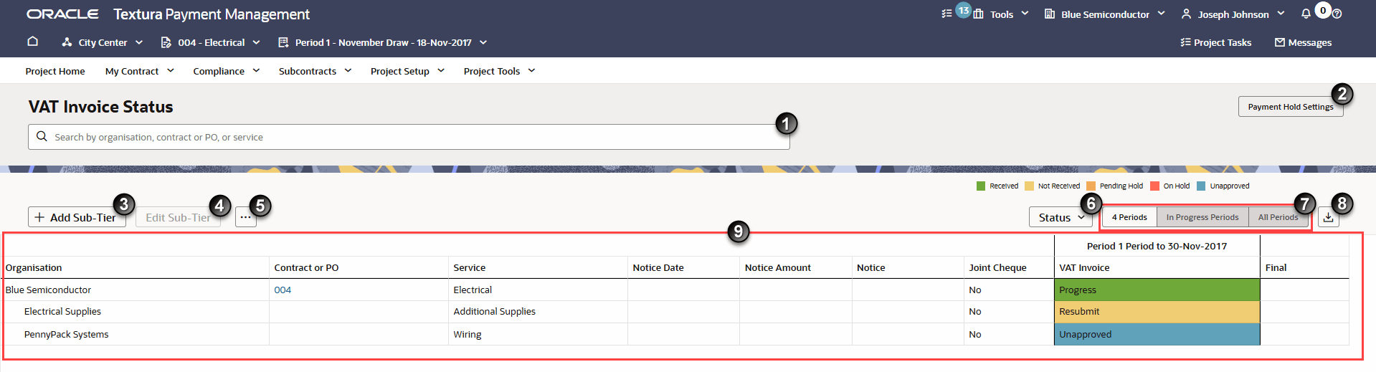1376x372 pixels.
Task: Click the Joseph Johnson user icon
Action: (1186, 14)
